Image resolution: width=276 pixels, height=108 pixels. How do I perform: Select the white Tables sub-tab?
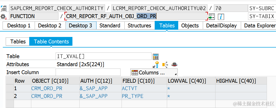18,42
